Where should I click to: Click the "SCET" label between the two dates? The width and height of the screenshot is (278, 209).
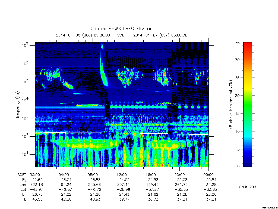coord(122,35)
